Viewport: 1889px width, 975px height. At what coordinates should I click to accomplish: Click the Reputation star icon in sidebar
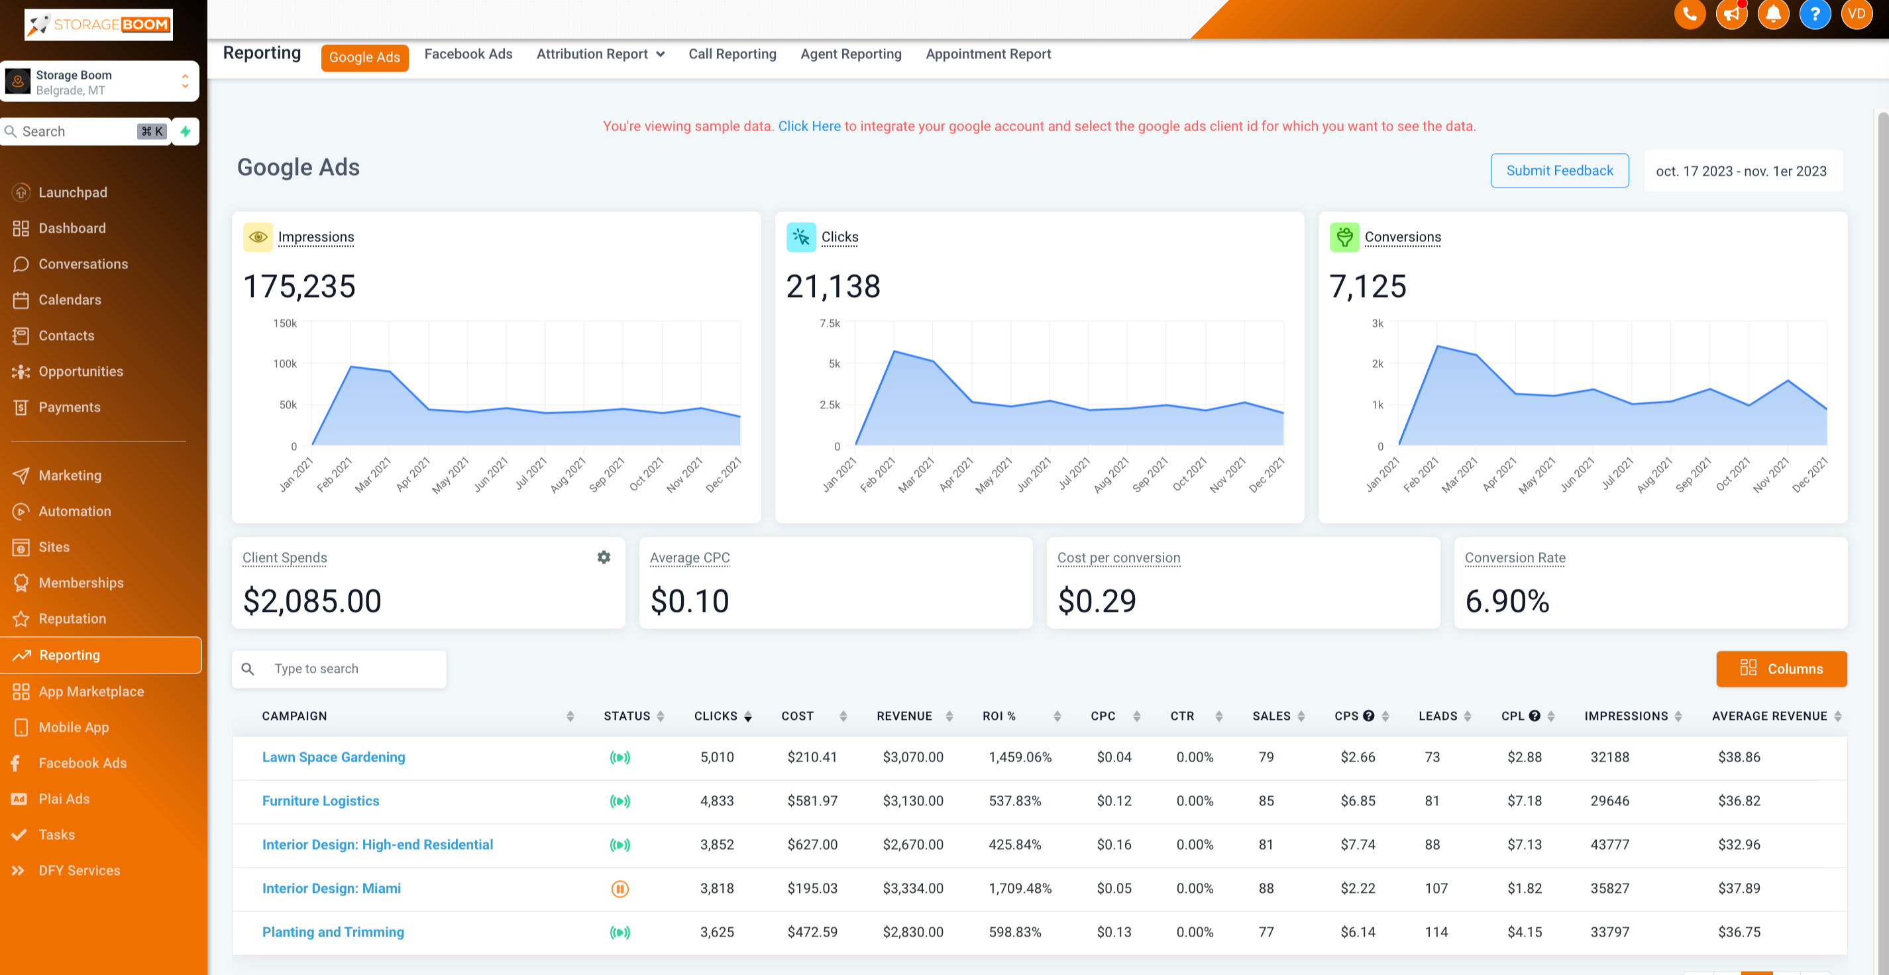pos(23,618)
